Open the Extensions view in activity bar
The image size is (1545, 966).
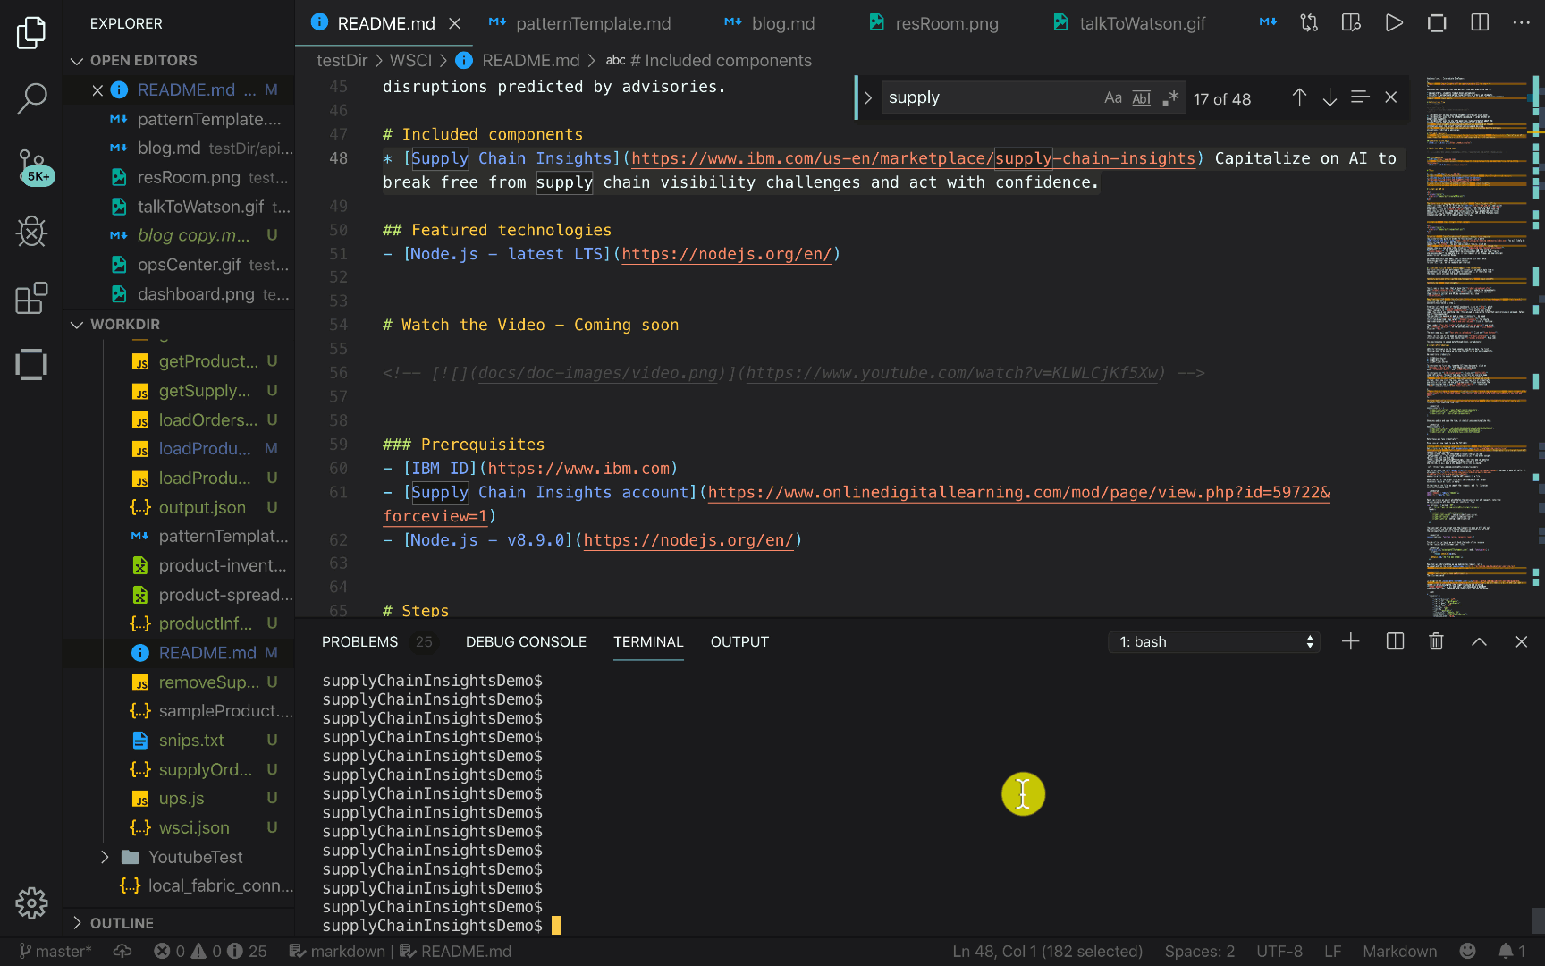click(x=31, y=298)
